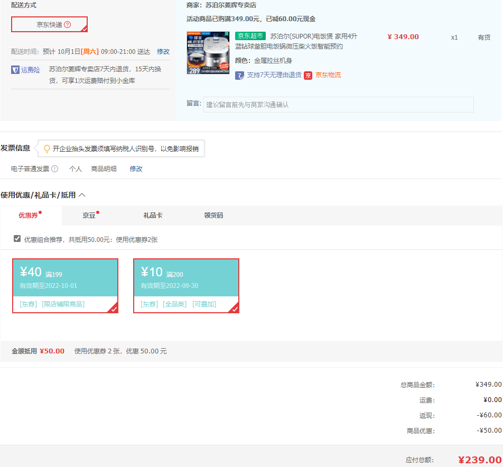Click the 应付总额 ¥239.00 total
This screenshot has width=503, height=467.
(x=480, y=460)
